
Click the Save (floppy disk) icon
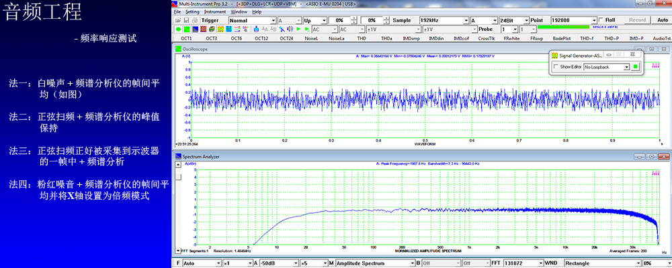click(186, 20)
